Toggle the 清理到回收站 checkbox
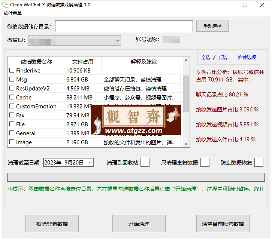Image resolution: width=272 pixels, height=240 pixels. point(145,162)
